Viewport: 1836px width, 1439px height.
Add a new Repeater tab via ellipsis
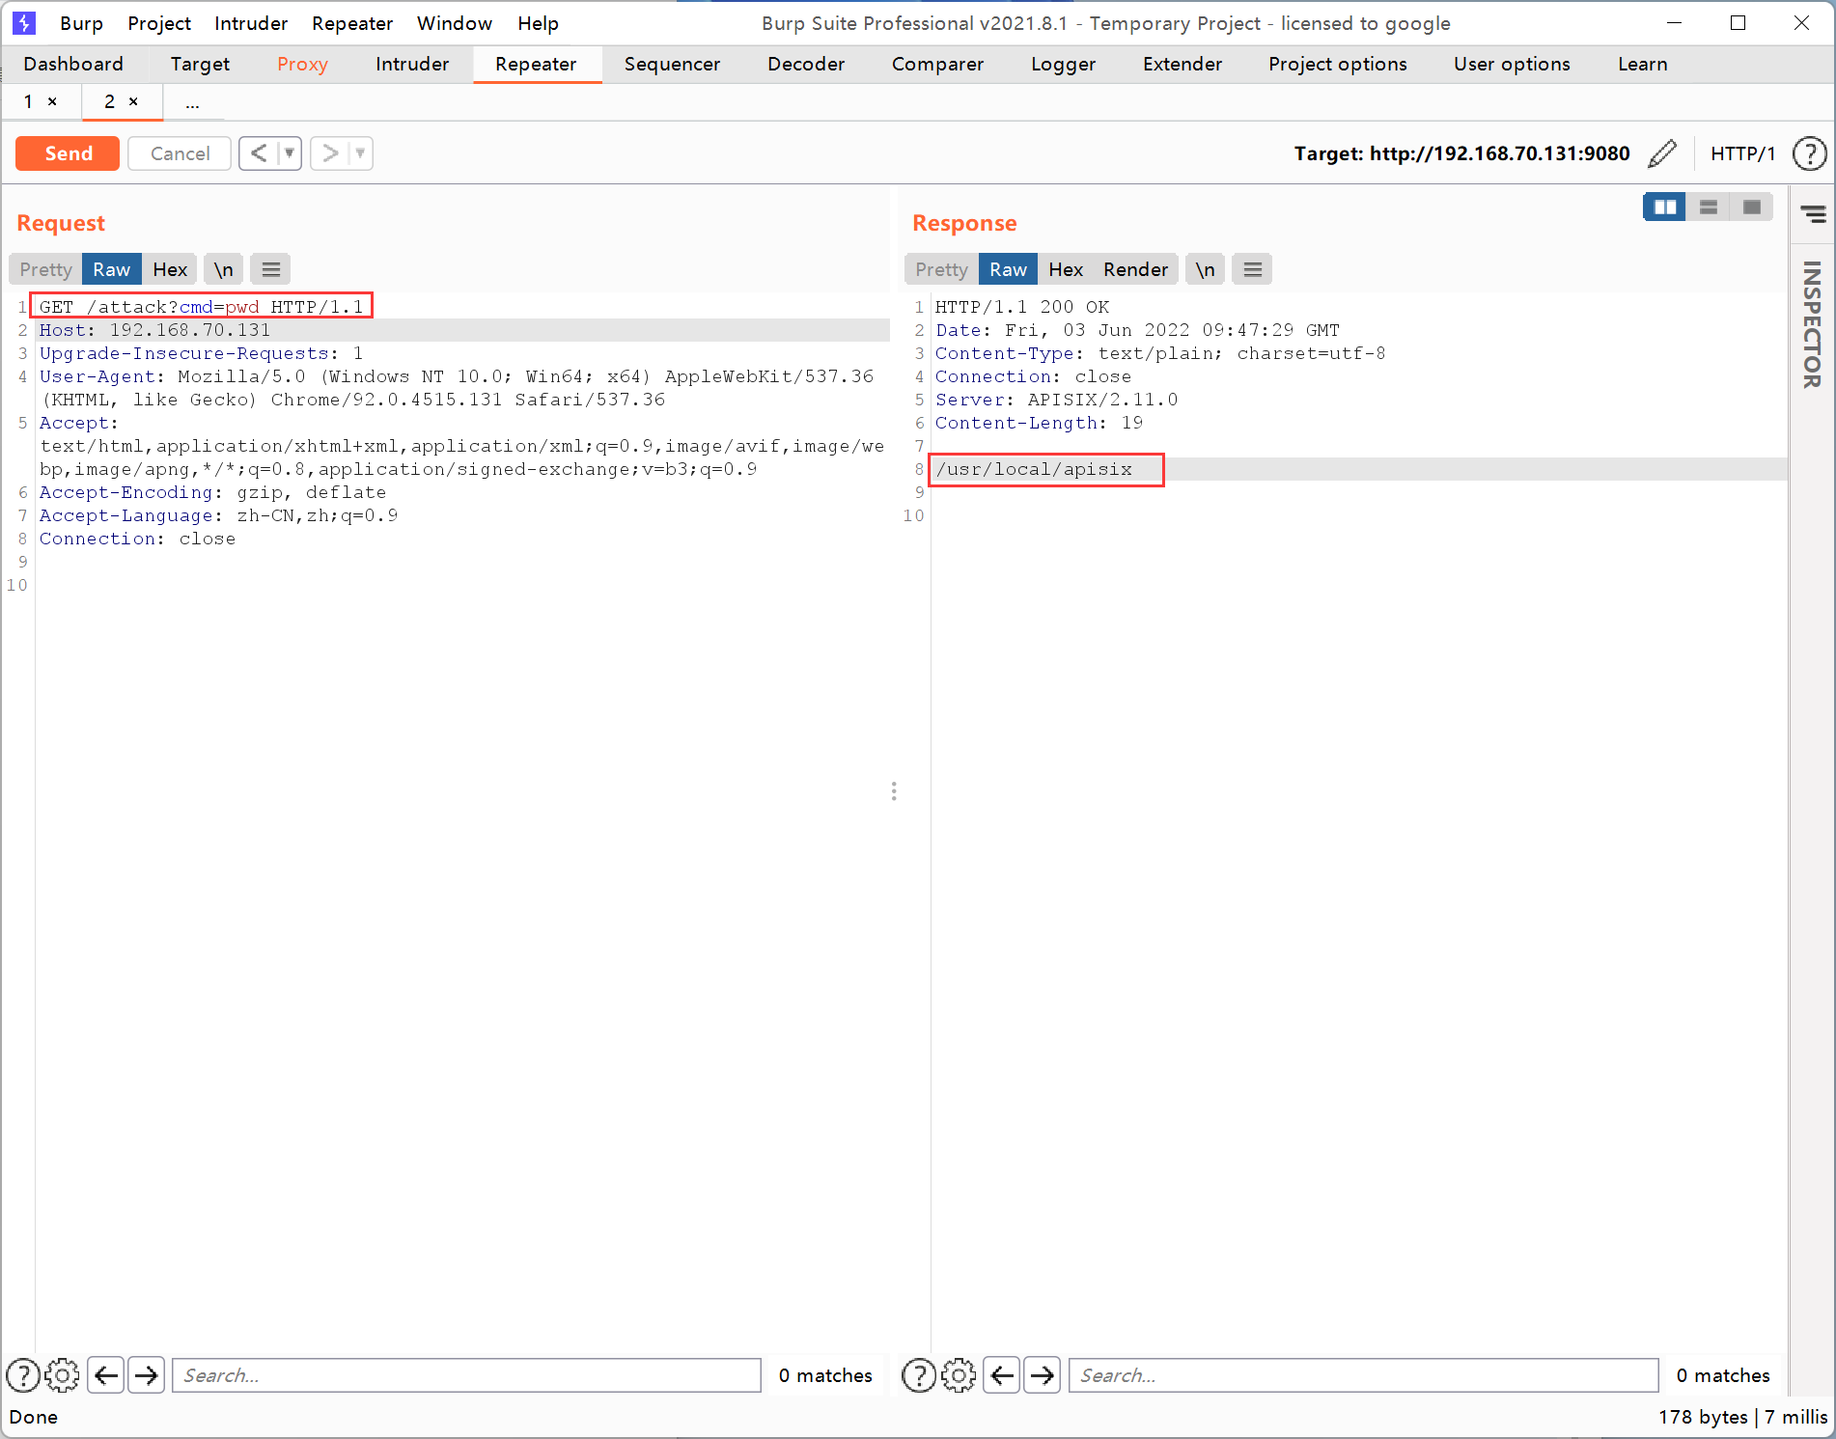(x=193, y=102)
